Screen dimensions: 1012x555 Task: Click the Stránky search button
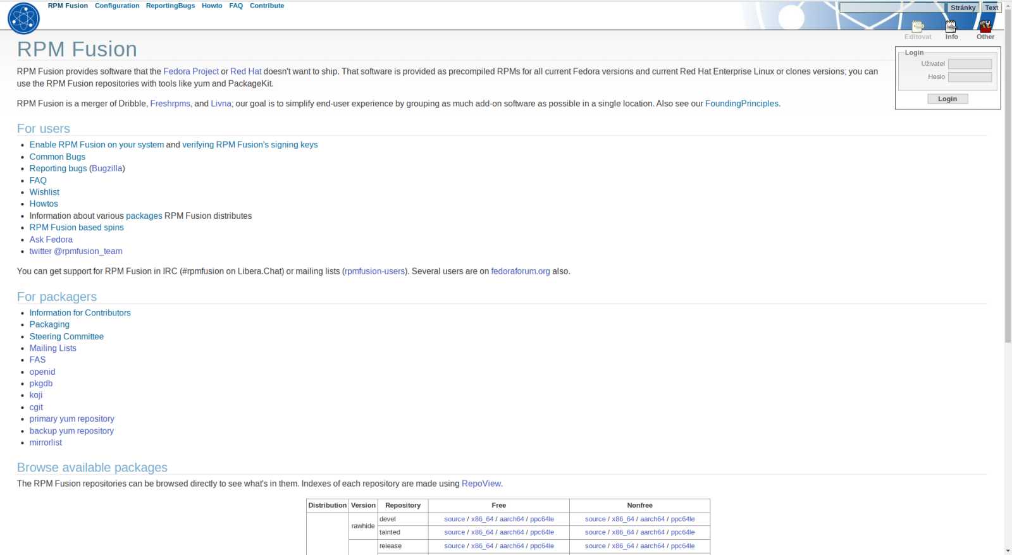coord(963,8)
